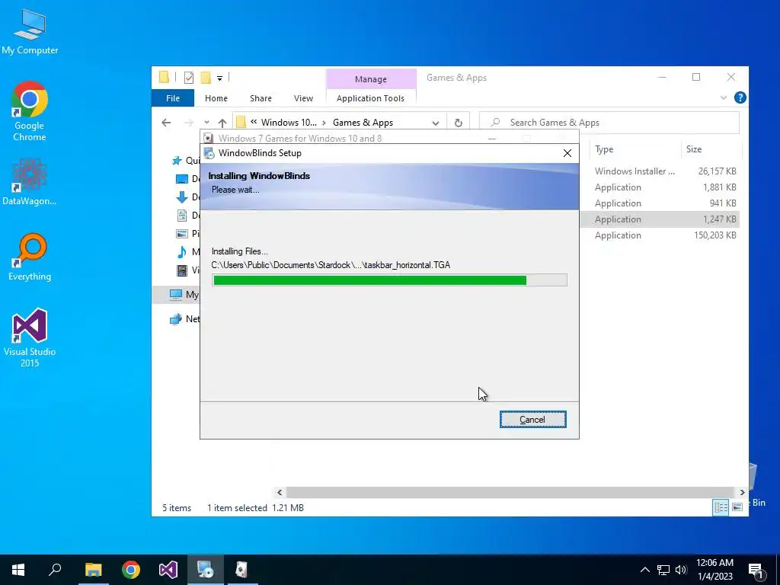The width and height of the screenshot is (780, 585).
Task: Select Quick access in navigation pane
Action: [185, 160]
